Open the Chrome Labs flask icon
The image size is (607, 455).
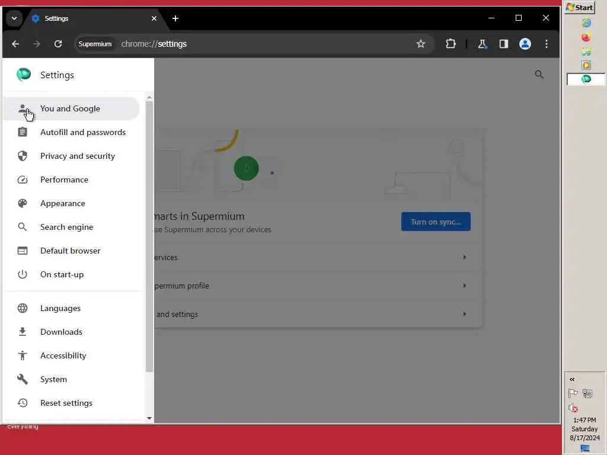tap(483, 44)
